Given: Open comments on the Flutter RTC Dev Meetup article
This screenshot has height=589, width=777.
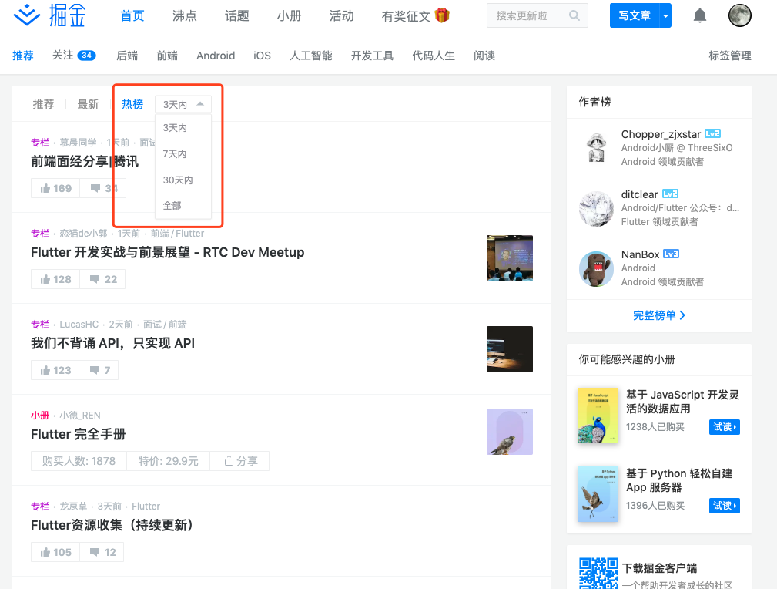Looking at the screenshot, I should (x=102, y=278).
